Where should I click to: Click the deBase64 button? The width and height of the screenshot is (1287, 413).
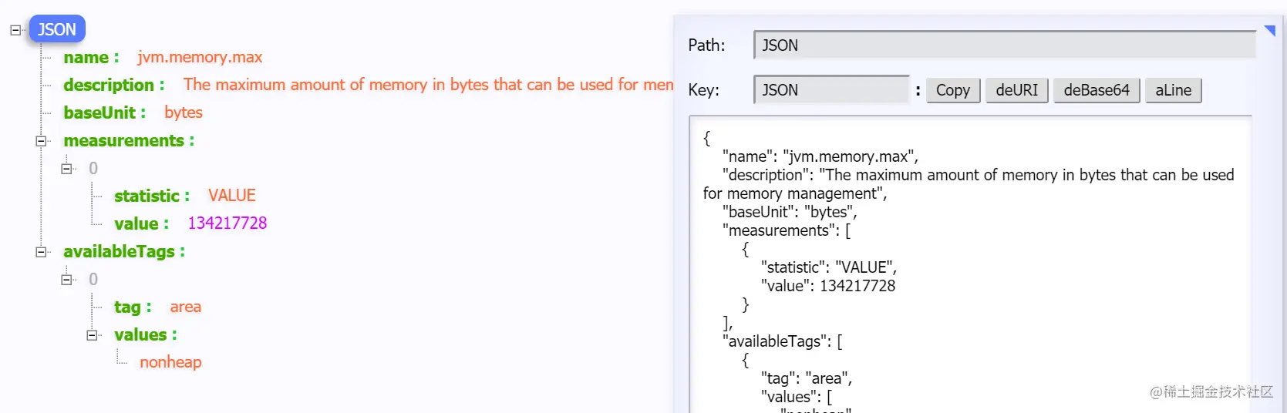[1097, 90]
